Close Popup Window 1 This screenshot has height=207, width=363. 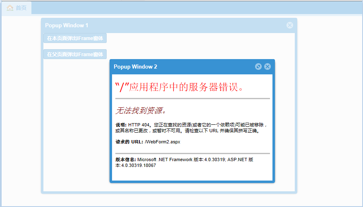click(x=289, y=25)
